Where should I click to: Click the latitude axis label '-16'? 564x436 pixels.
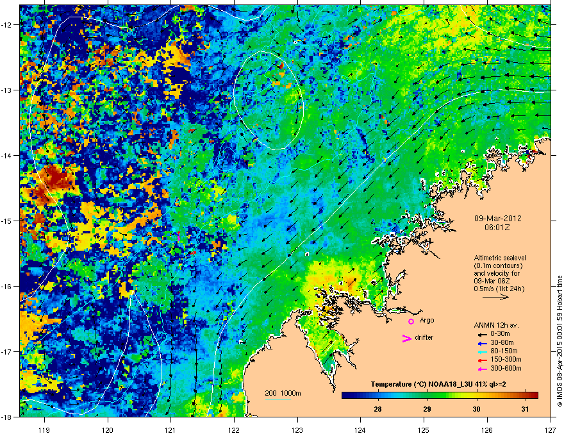(7, 287)
